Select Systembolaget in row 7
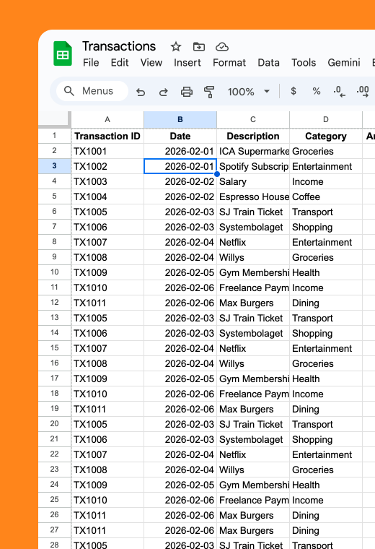This screenshot has height=549, width=375. pos(253,227)
